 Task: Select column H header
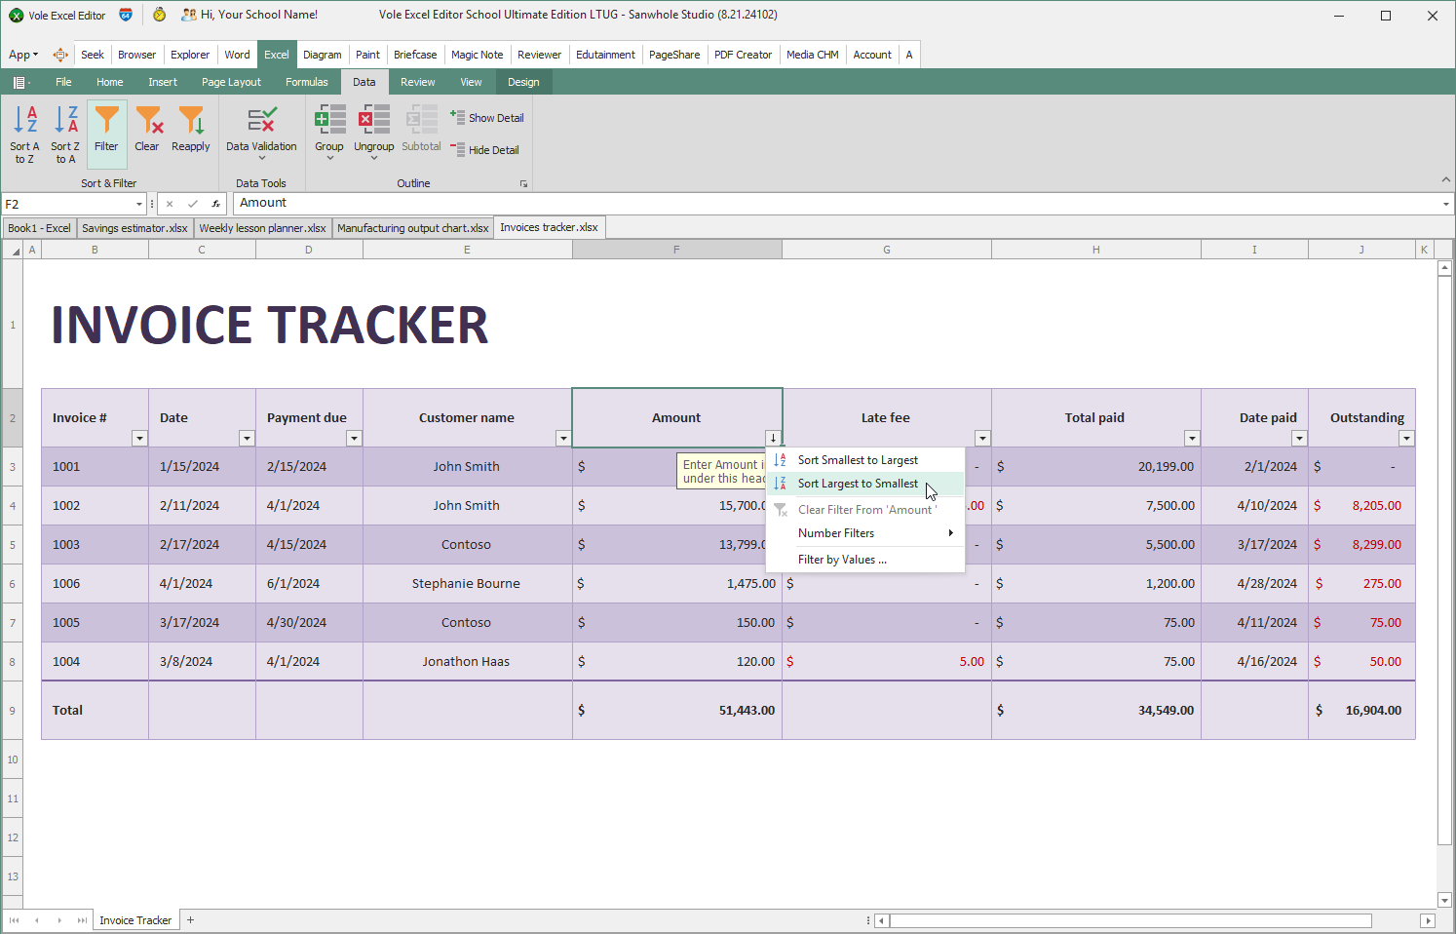(1096, 251)
